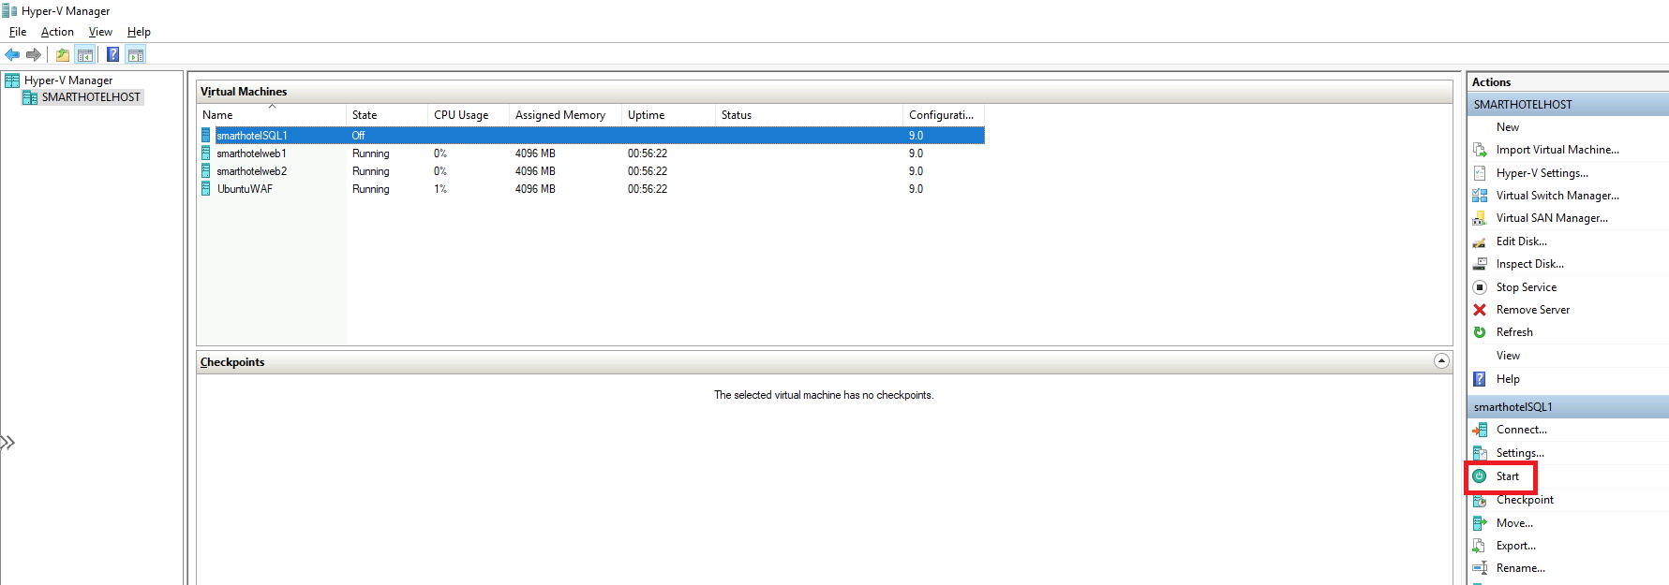Select Hyper-V Manager root tree node
1669x585 pixels.
coord(68,80)
